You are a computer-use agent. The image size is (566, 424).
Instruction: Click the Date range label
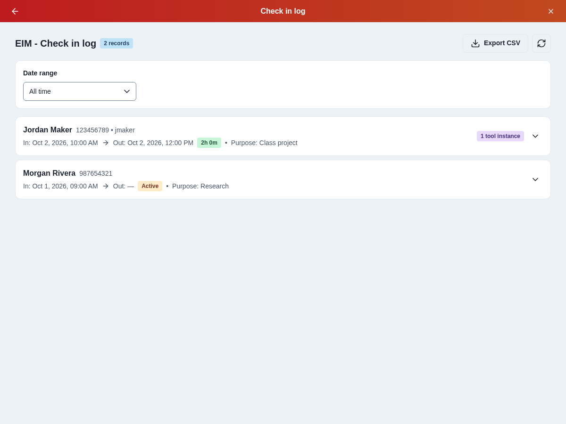tap(40, 73)
